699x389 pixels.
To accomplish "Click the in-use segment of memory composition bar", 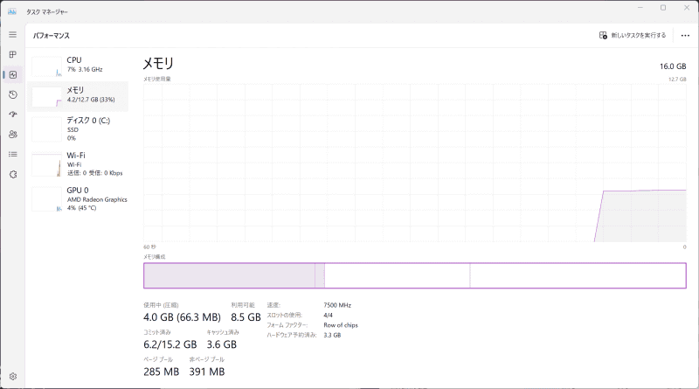I will (229, 275).
